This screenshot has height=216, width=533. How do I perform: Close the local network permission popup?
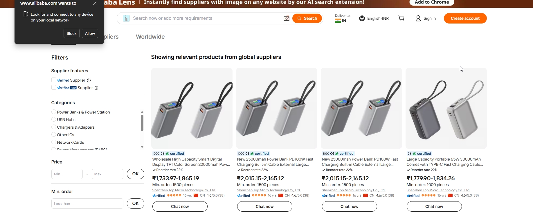95,3
